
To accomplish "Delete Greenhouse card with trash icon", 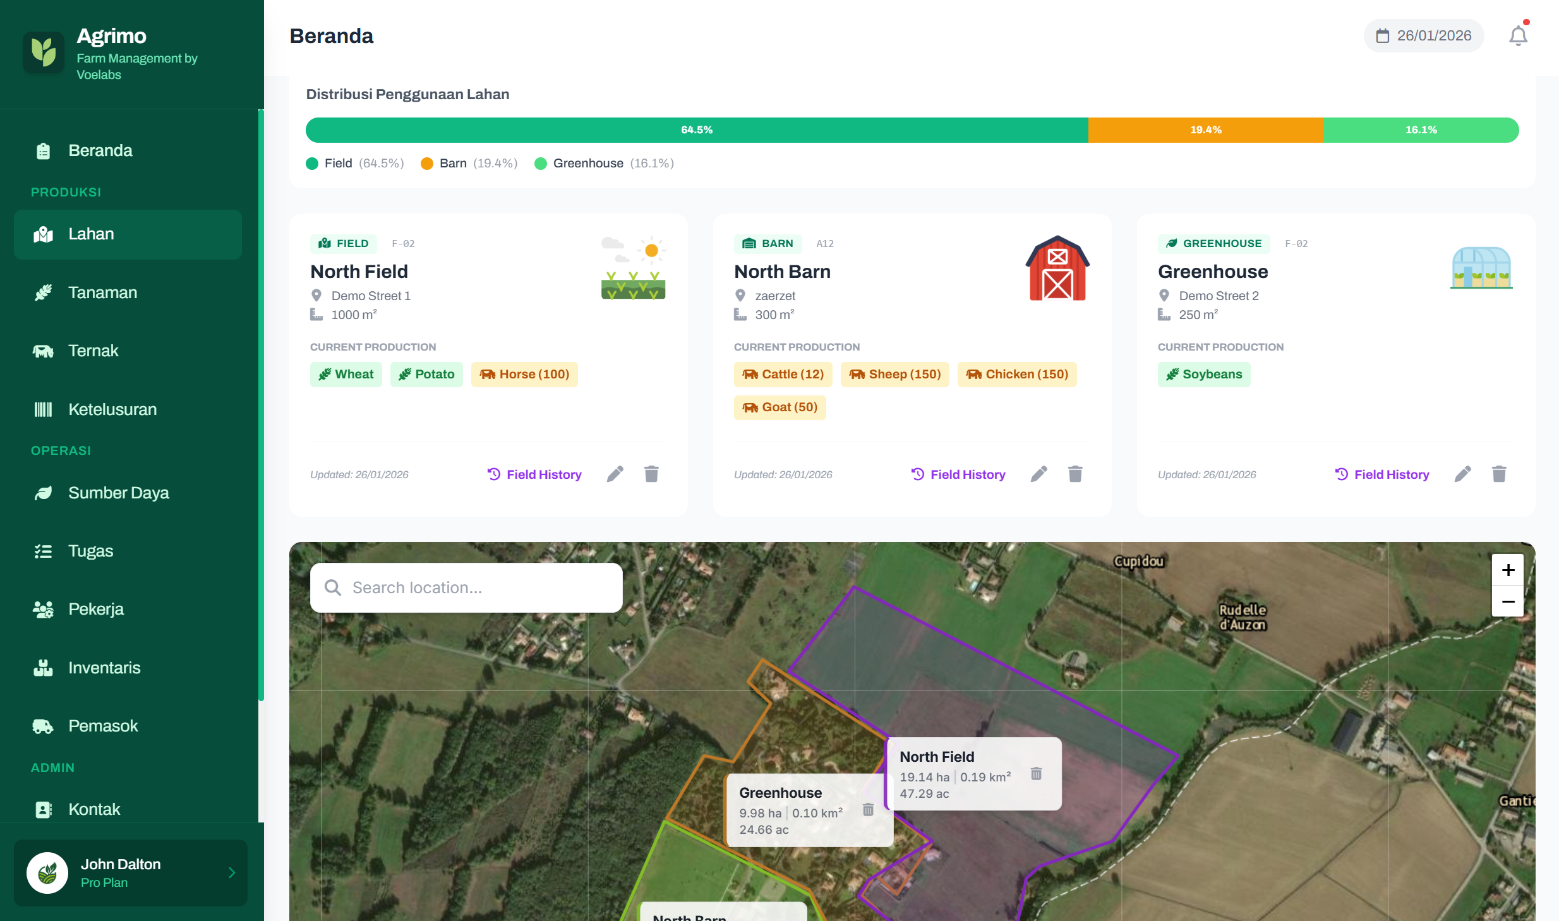I will click(1499, 474).
